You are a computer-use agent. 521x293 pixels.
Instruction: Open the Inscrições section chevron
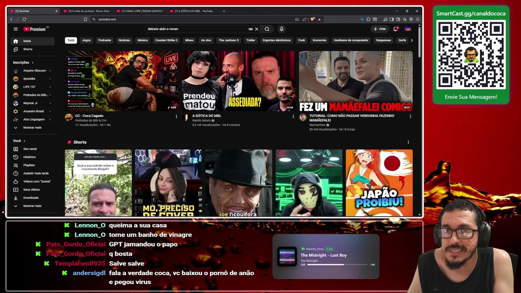[x=33, y=63]
